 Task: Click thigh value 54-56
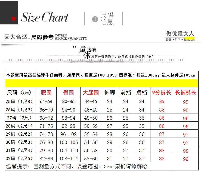(x=91, y=142)
